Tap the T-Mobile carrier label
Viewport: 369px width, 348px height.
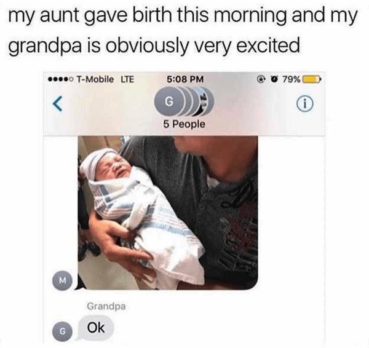95,79
